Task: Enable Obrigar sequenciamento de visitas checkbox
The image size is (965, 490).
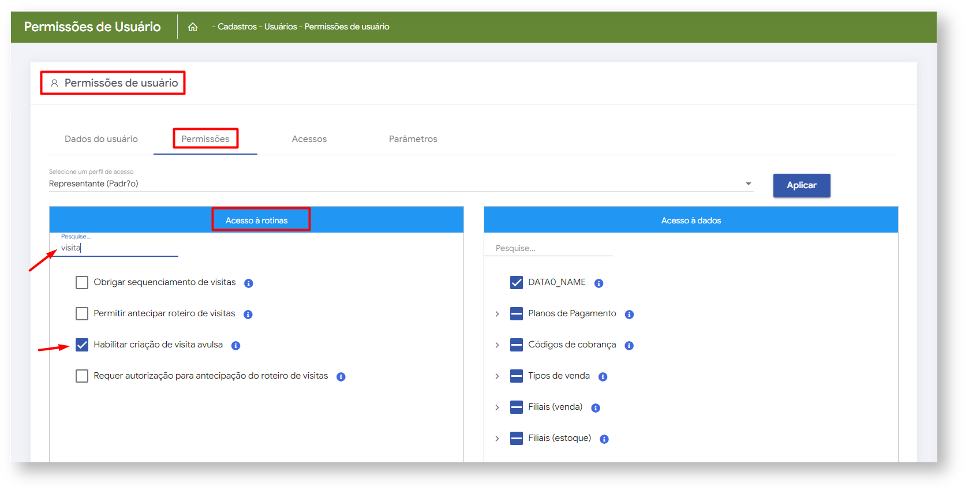Action: 82,282
